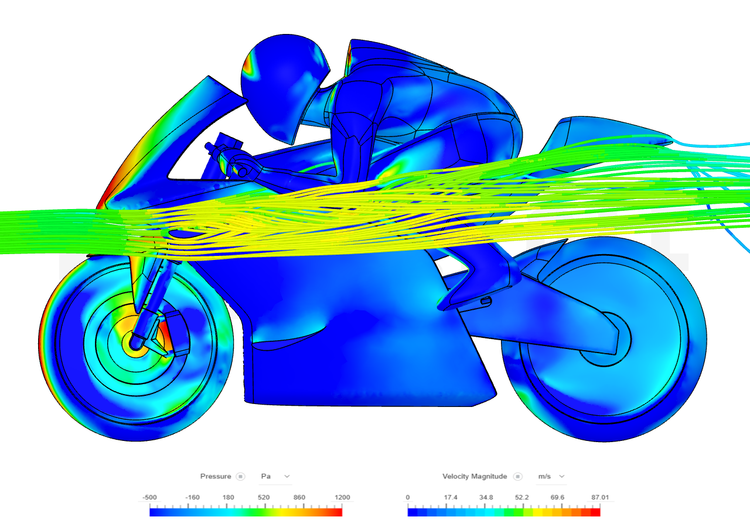This screenshot has height=527, width=750.
Task: Open the Velocity Magnitude legend options icon
Action: 518,477
